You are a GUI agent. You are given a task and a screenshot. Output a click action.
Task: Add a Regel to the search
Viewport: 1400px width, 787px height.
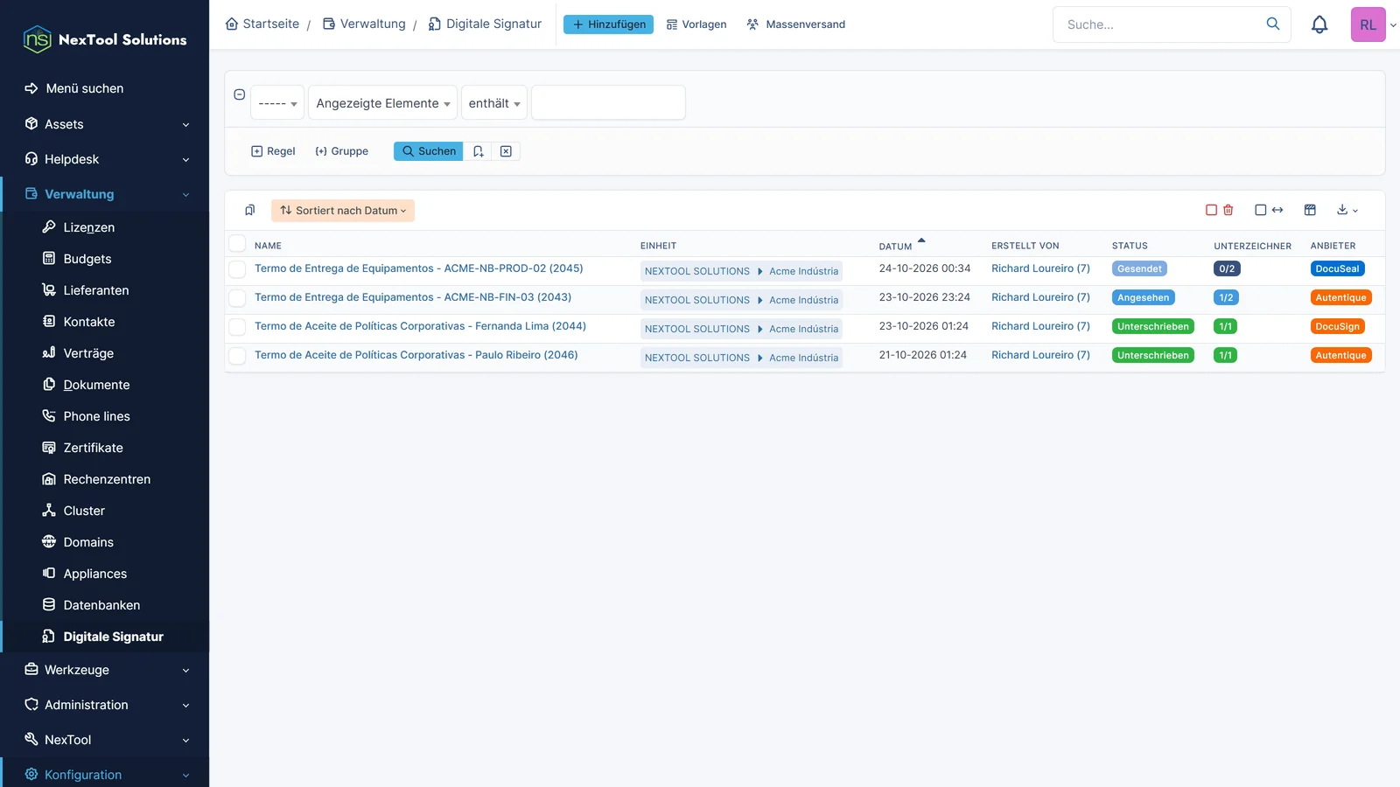coord(273,151)
